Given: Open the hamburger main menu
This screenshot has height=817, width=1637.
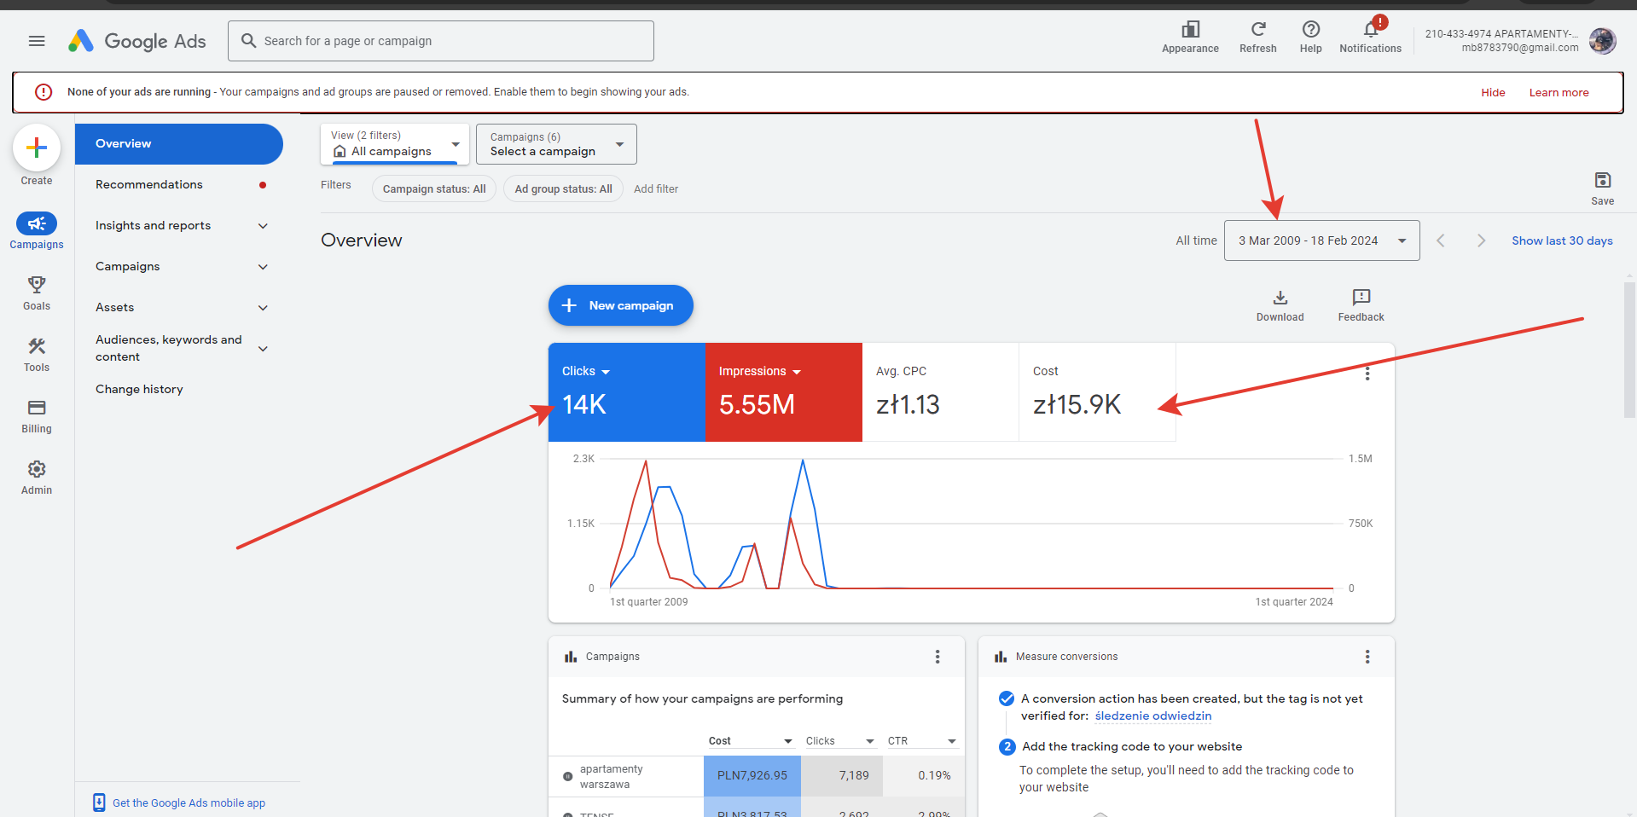Looking at the screenshot, I should [37, 41].
